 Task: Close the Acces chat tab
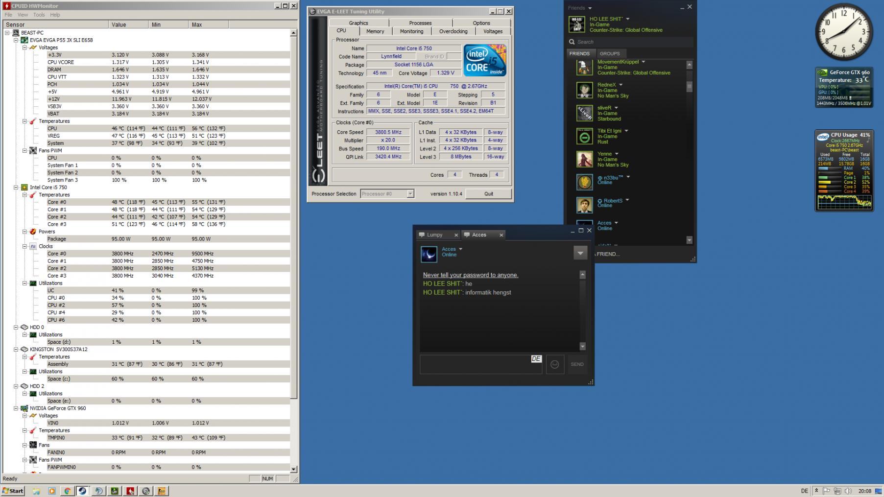pyautogui.click(x=501, y=235)
